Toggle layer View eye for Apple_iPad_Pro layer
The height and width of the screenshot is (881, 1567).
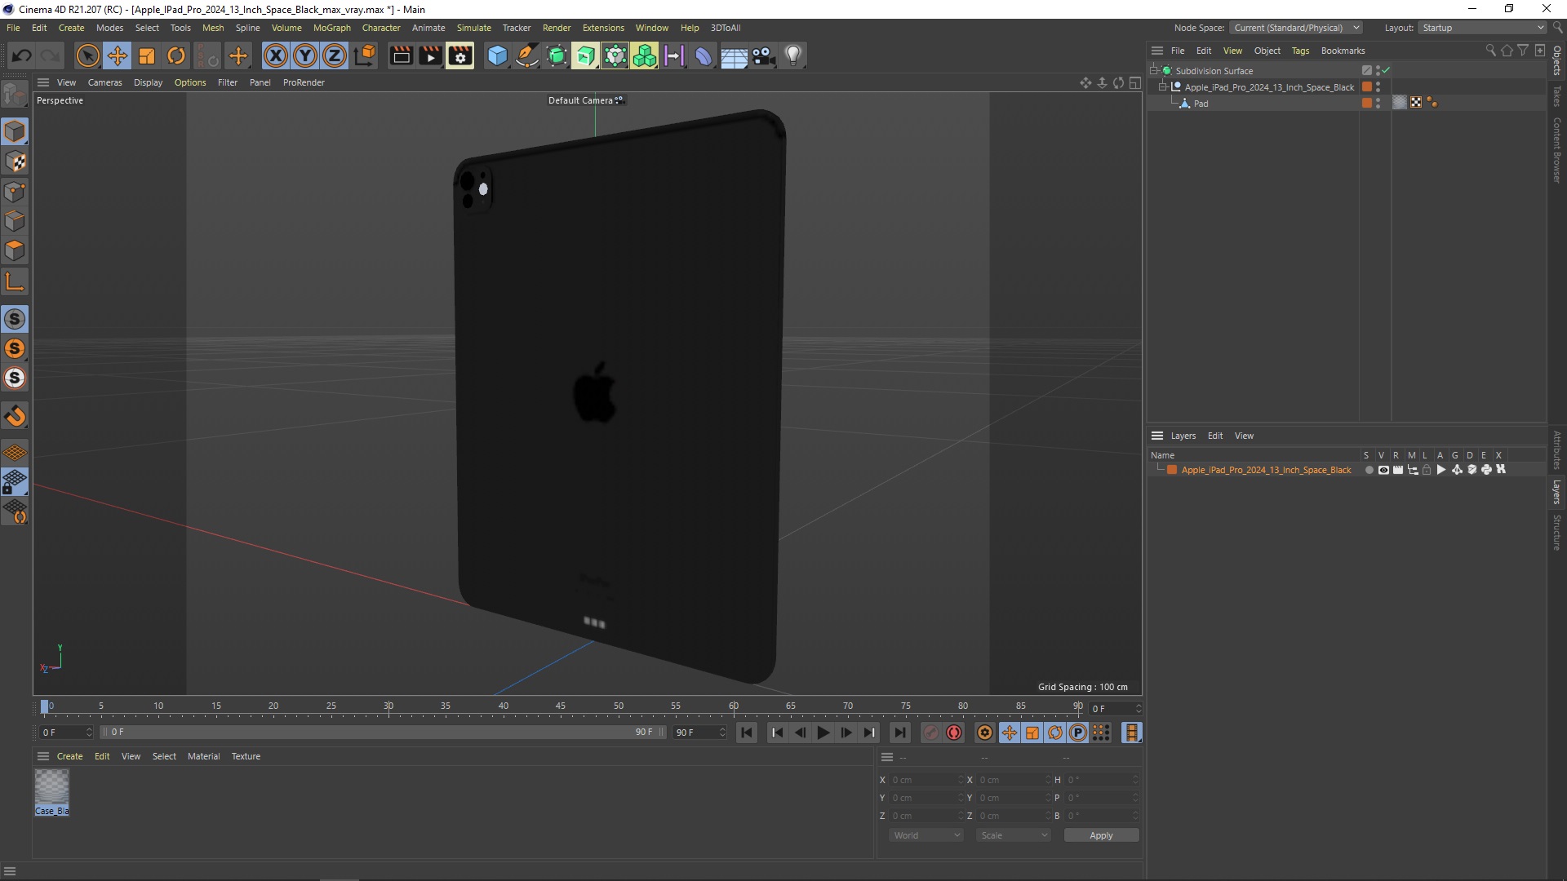[1383, 470]
